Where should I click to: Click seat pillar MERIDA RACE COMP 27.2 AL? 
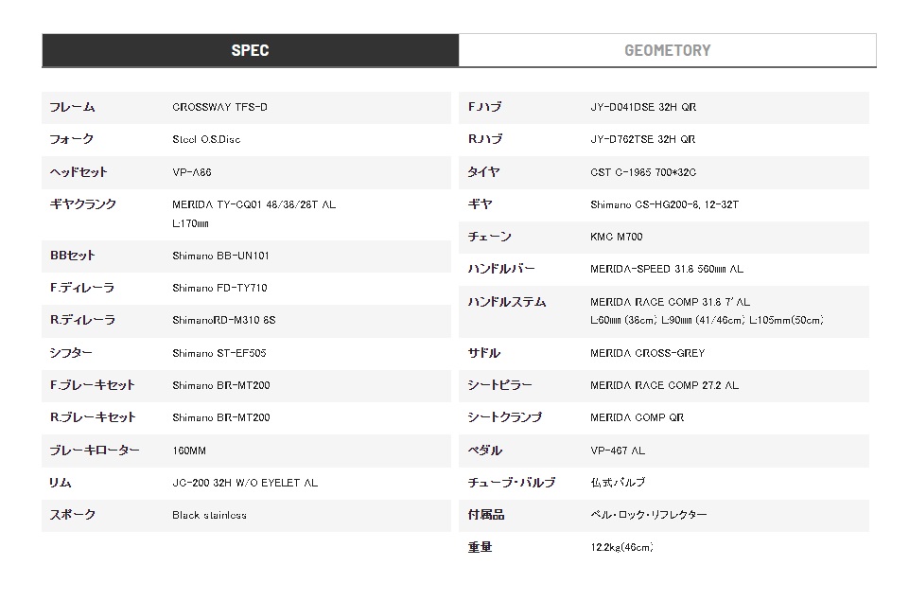coord(664,386)
